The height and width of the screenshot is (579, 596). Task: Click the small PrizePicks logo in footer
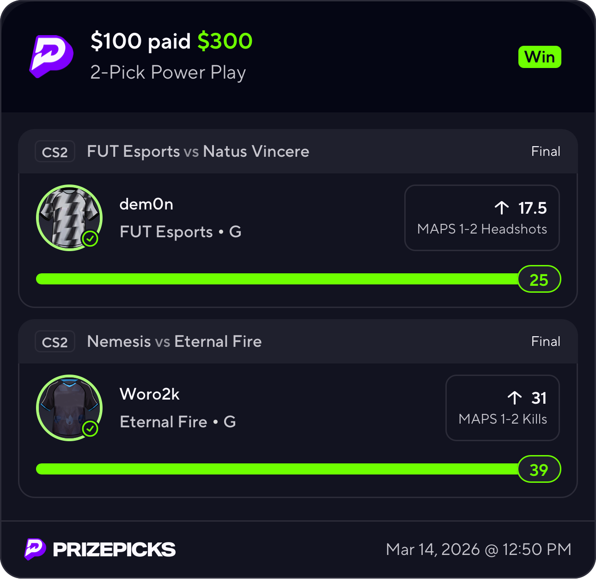(35, 549)
